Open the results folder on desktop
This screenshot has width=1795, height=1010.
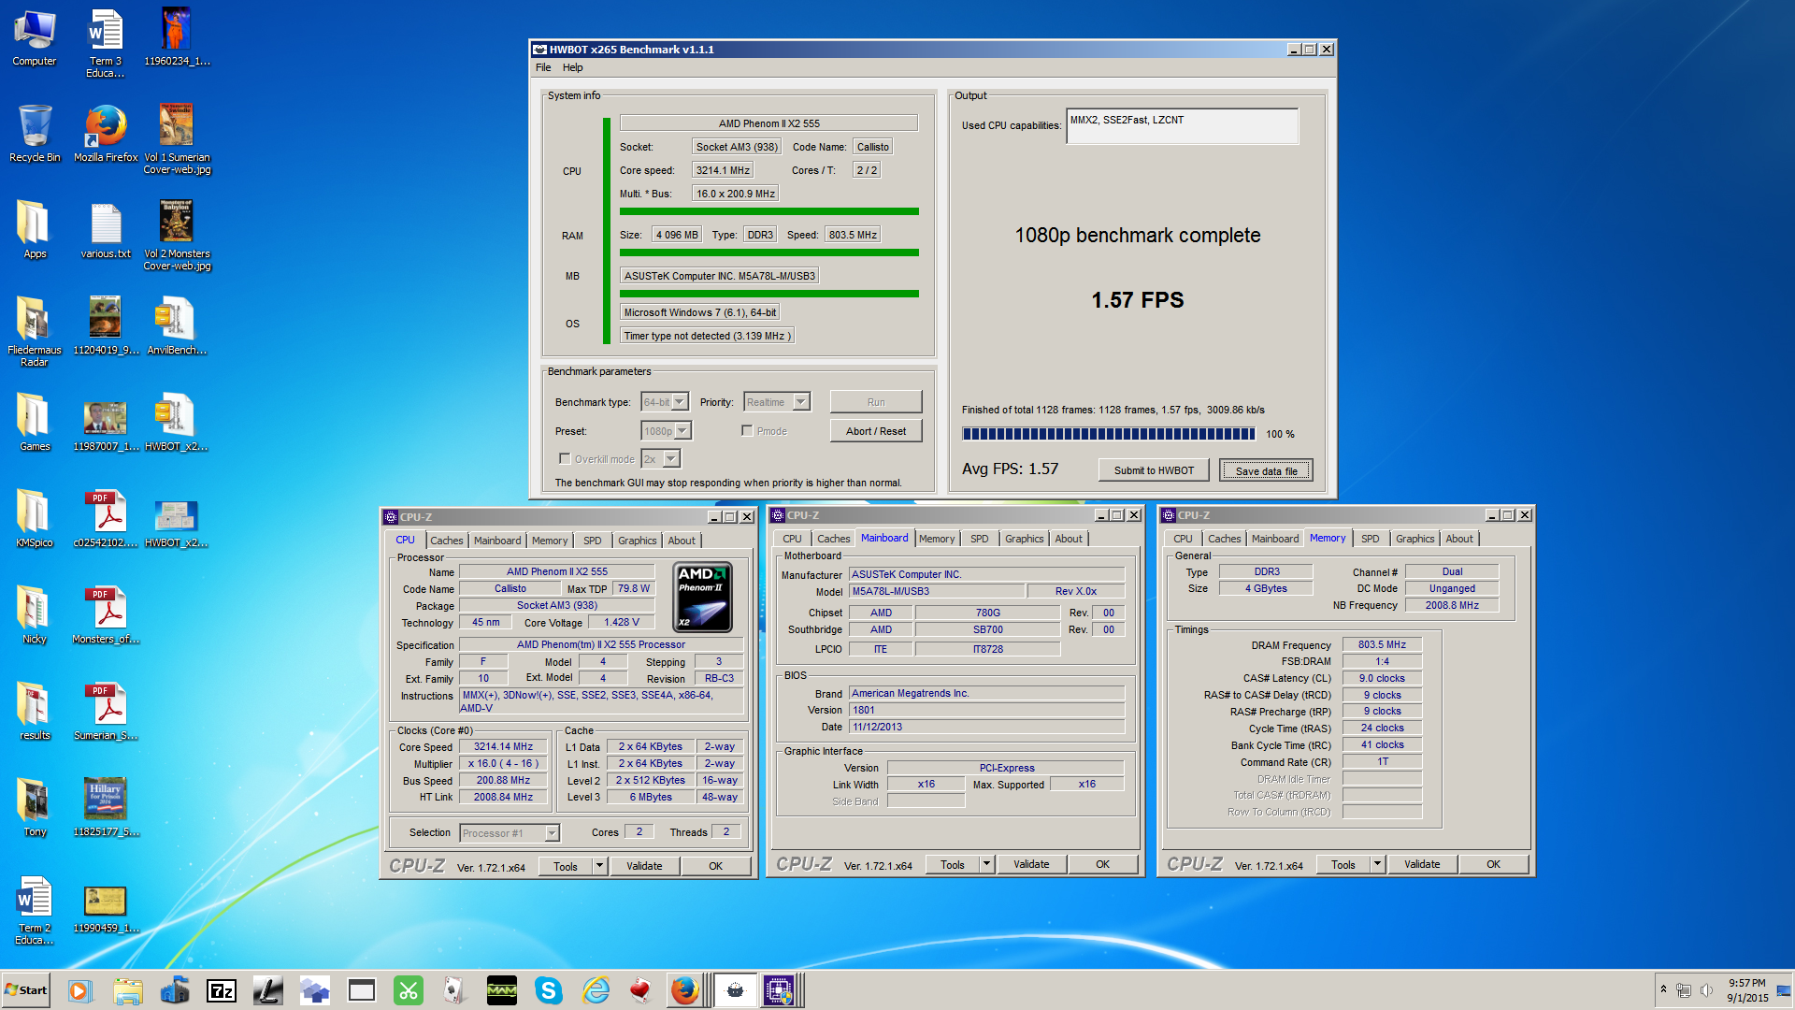(35, 711)
